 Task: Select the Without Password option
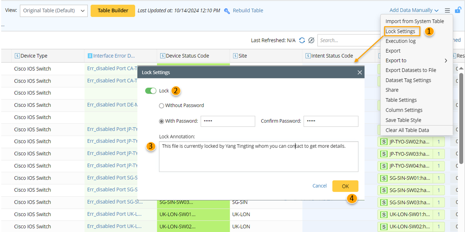point(162,106)
